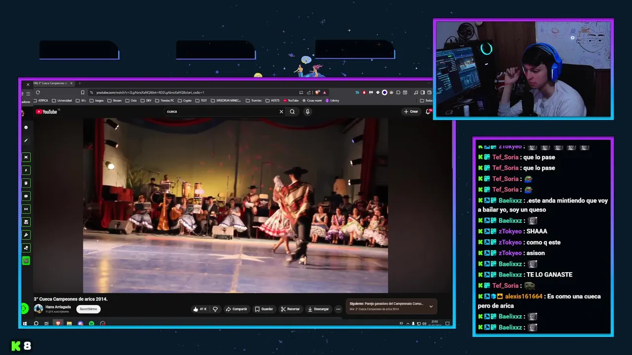Like the video showing 41 K
632x355 pixels.
click(200, 309)
